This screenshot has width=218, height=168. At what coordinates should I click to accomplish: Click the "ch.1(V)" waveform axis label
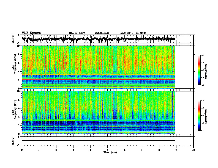(x=13, y=39)
